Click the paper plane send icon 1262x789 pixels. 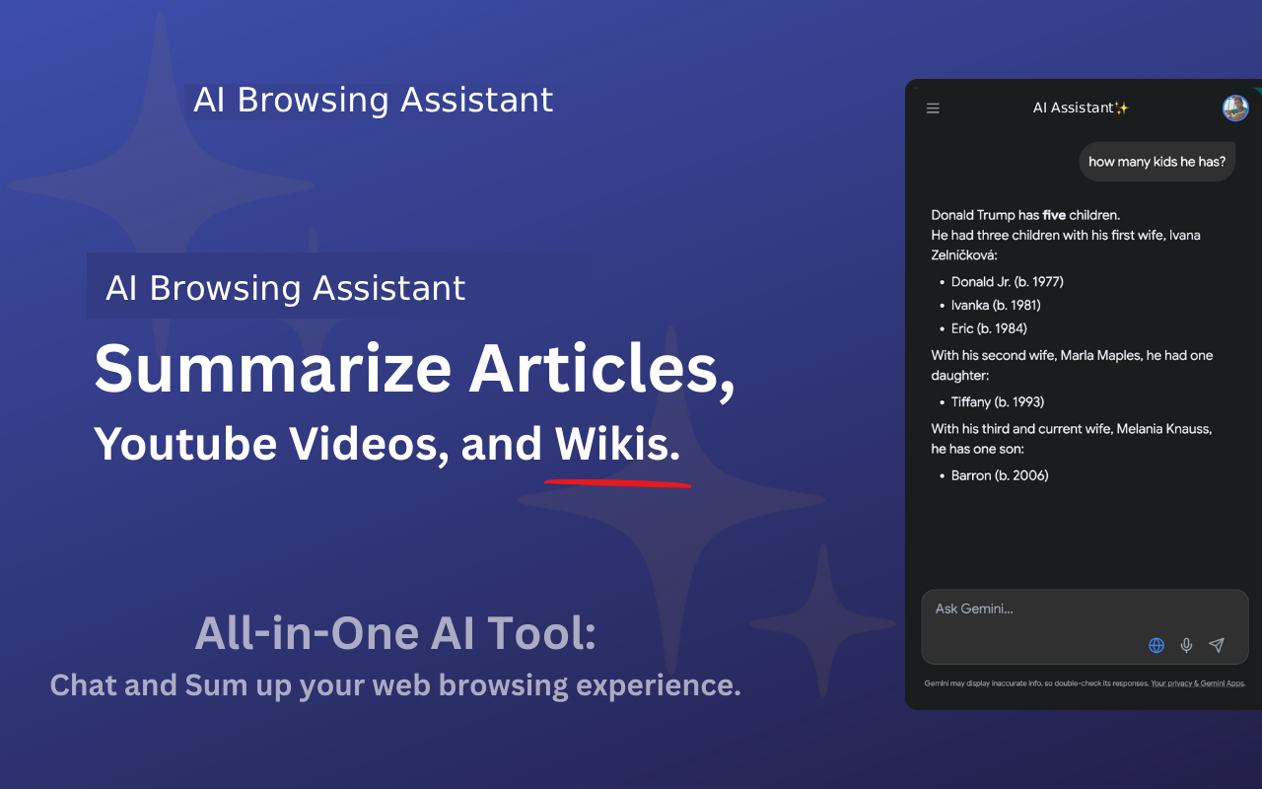(x=1217, y=645)
